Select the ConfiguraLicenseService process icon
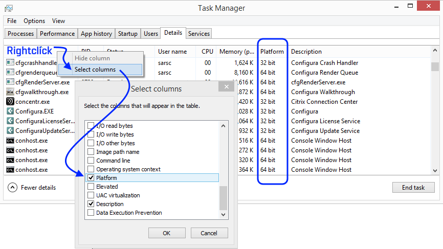This screenshot has height=249, width=443. (10, 121)
